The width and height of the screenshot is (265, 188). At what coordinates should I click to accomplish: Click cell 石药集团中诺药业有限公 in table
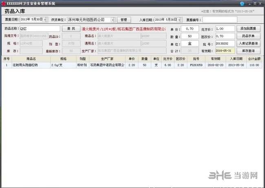[107, 65]
